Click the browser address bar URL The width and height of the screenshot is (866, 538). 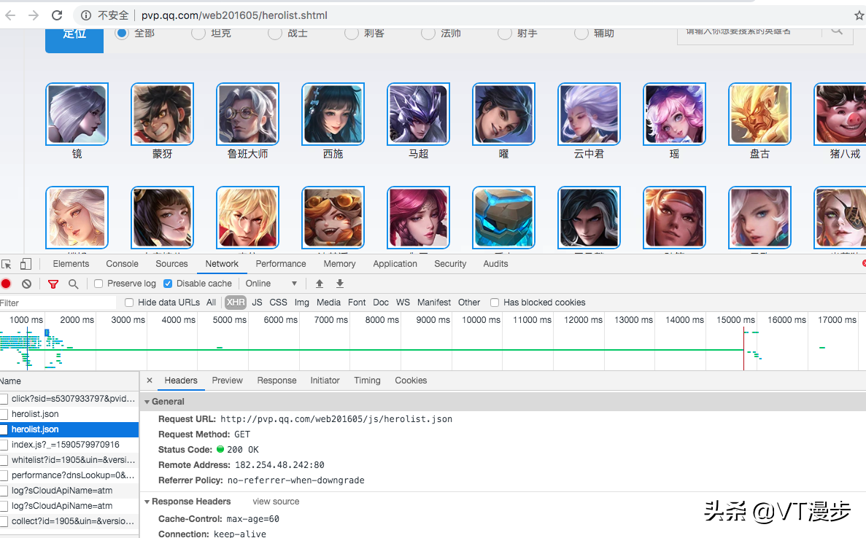(x=234, y=15)
